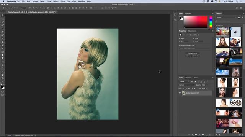Hide the Studio Session layer eye icon

(x=180, y=93)
